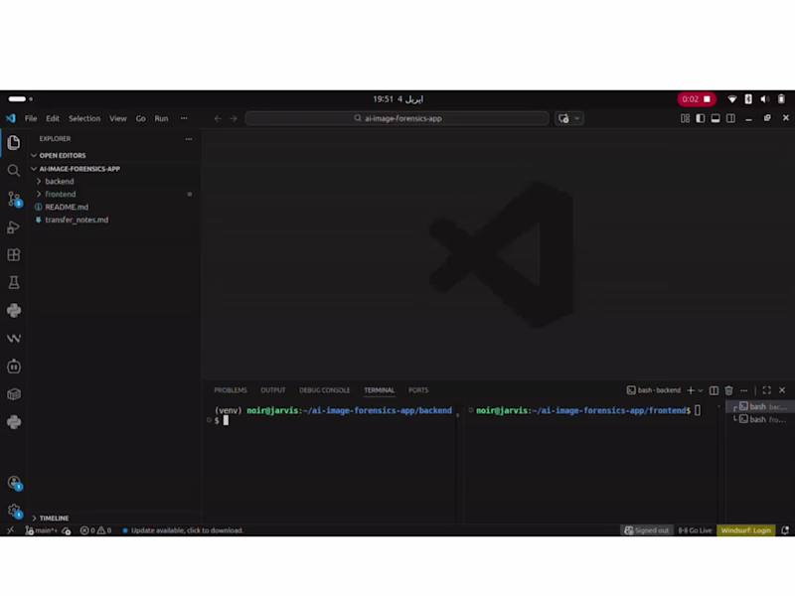
Task: Synchronize changes cloud icon in status bar
Action: click(67, 530)
